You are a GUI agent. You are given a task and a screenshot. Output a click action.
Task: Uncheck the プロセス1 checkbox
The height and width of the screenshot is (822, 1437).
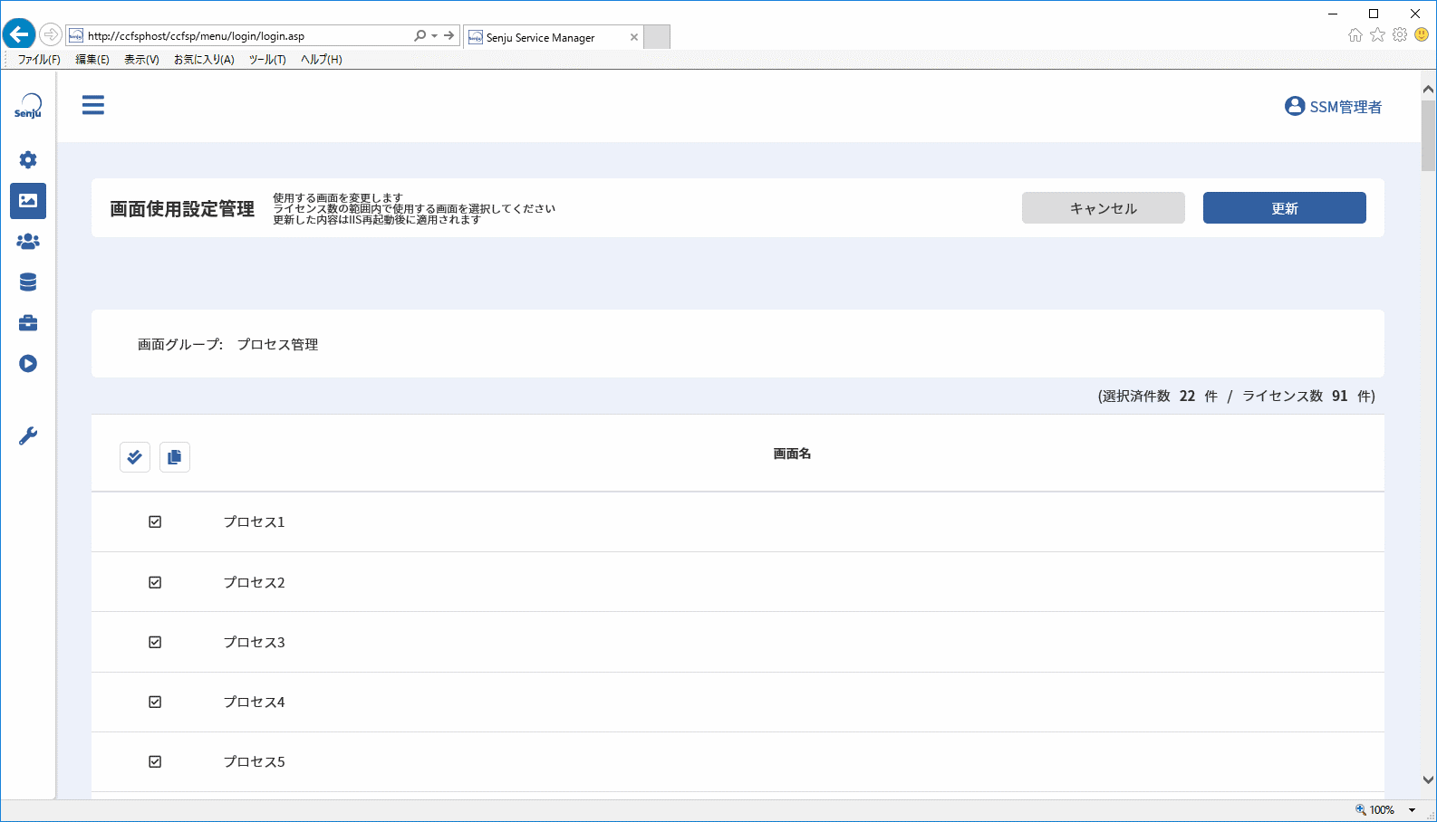(155, 522)
